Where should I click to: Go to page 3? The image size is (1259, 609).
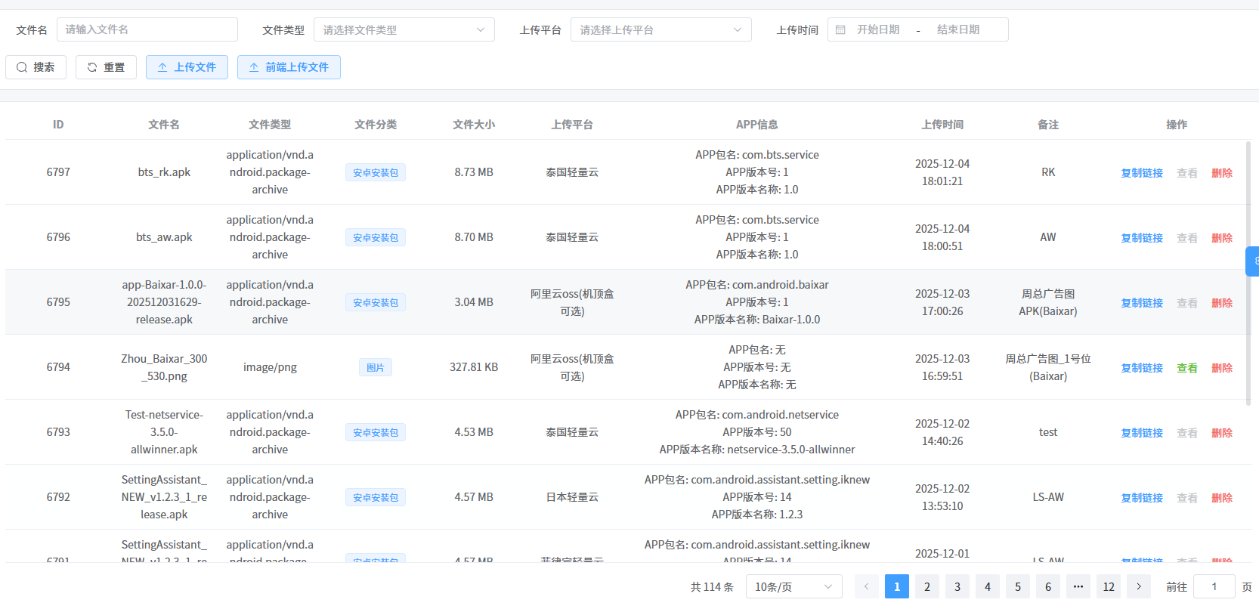tap(957, 586)
